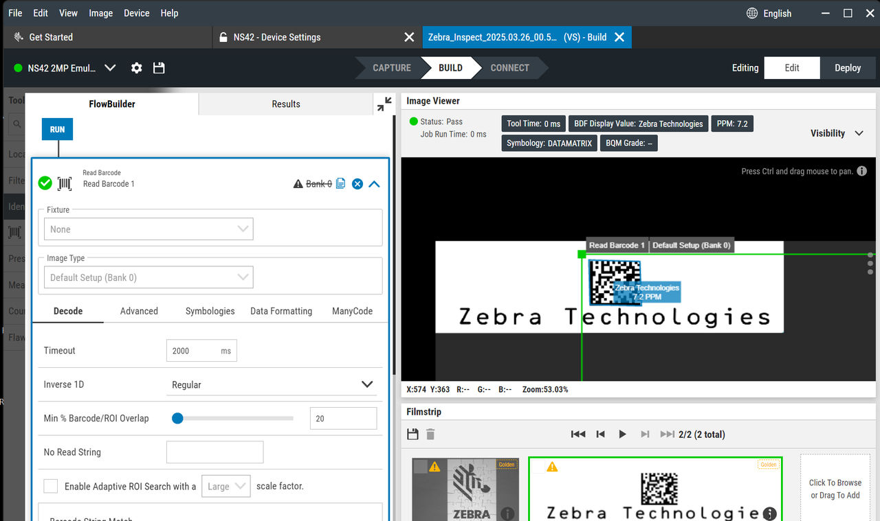
Task: Open the Help menu
Action: 169,13
